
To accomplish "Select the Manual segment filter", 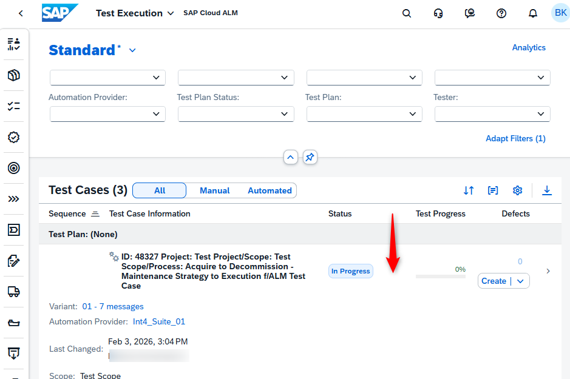I will pos(214,190).
